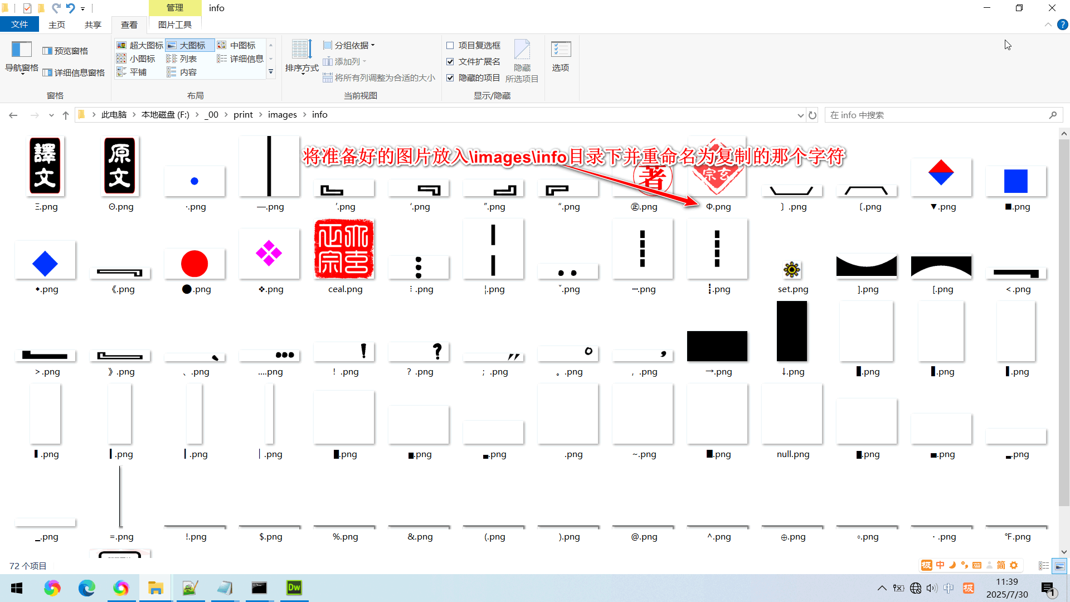
Task: Collapse the ribbon with the chevron
Action: coord(1048,25)
